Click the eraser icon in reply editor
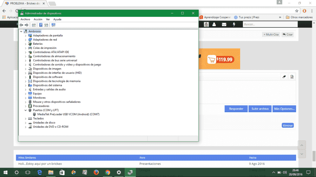 284,77
